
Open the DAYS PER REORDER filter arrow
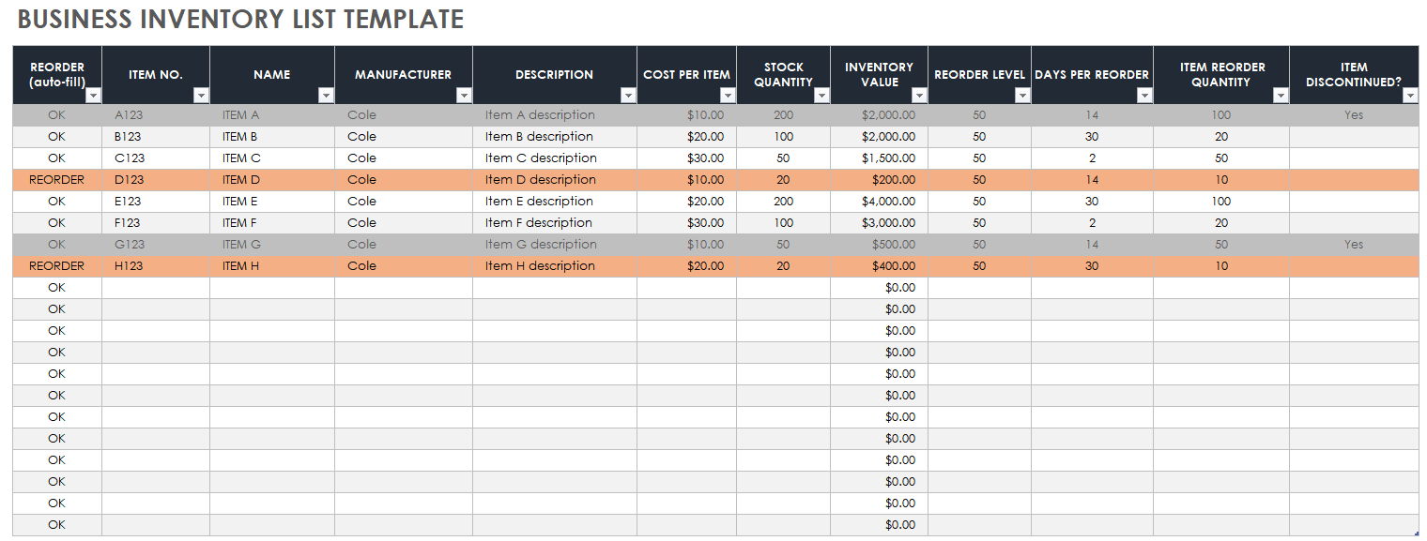pos(1144,96)
